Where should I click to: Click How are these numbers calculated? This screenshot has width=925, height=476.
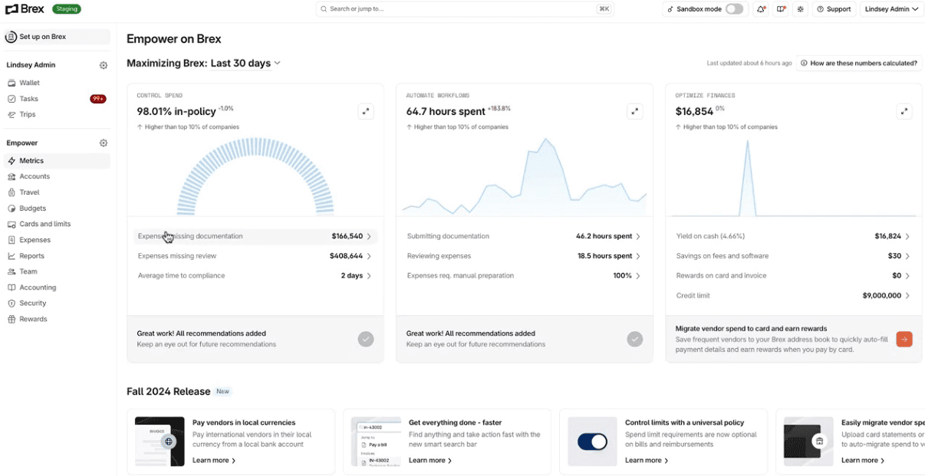click(858, 63)
